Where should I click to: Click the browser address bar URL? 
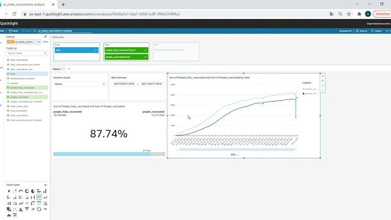(104, 14)
